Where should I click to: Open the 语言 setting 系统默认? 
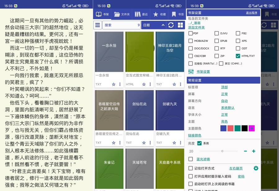point(228,108)
